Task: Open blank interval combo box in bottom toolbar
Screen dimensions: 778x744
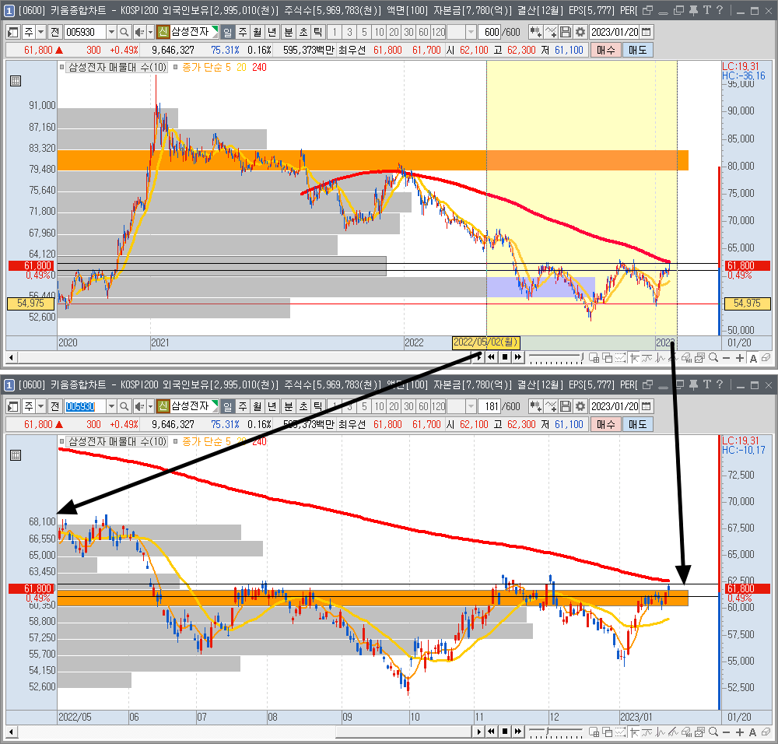Action: tap(471, 406)
